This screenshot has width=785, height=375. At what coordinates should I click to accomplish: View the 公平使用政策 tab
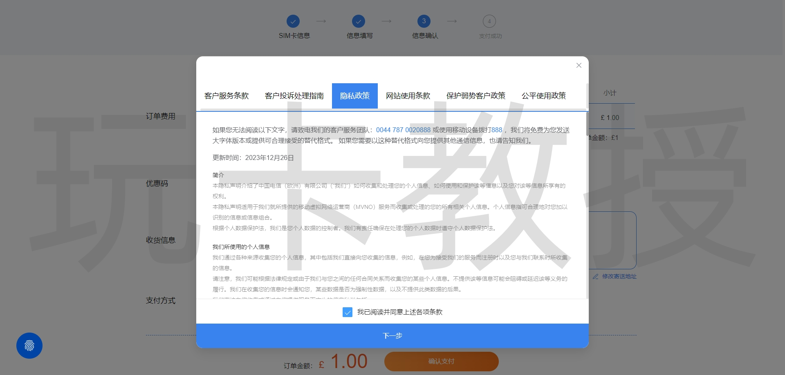pyautogui.click(x=544, y=95)
